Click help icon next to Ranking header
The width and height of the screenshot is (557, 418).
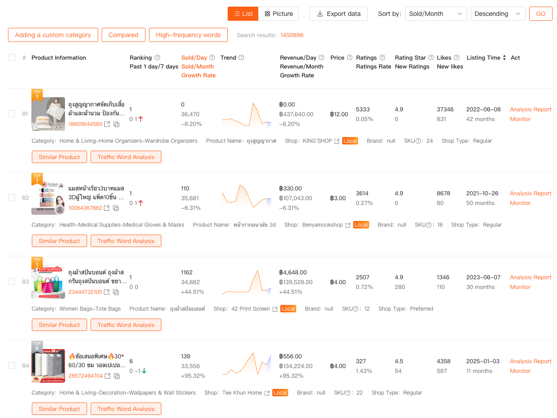pyautogui.click(x=157, y=58)
